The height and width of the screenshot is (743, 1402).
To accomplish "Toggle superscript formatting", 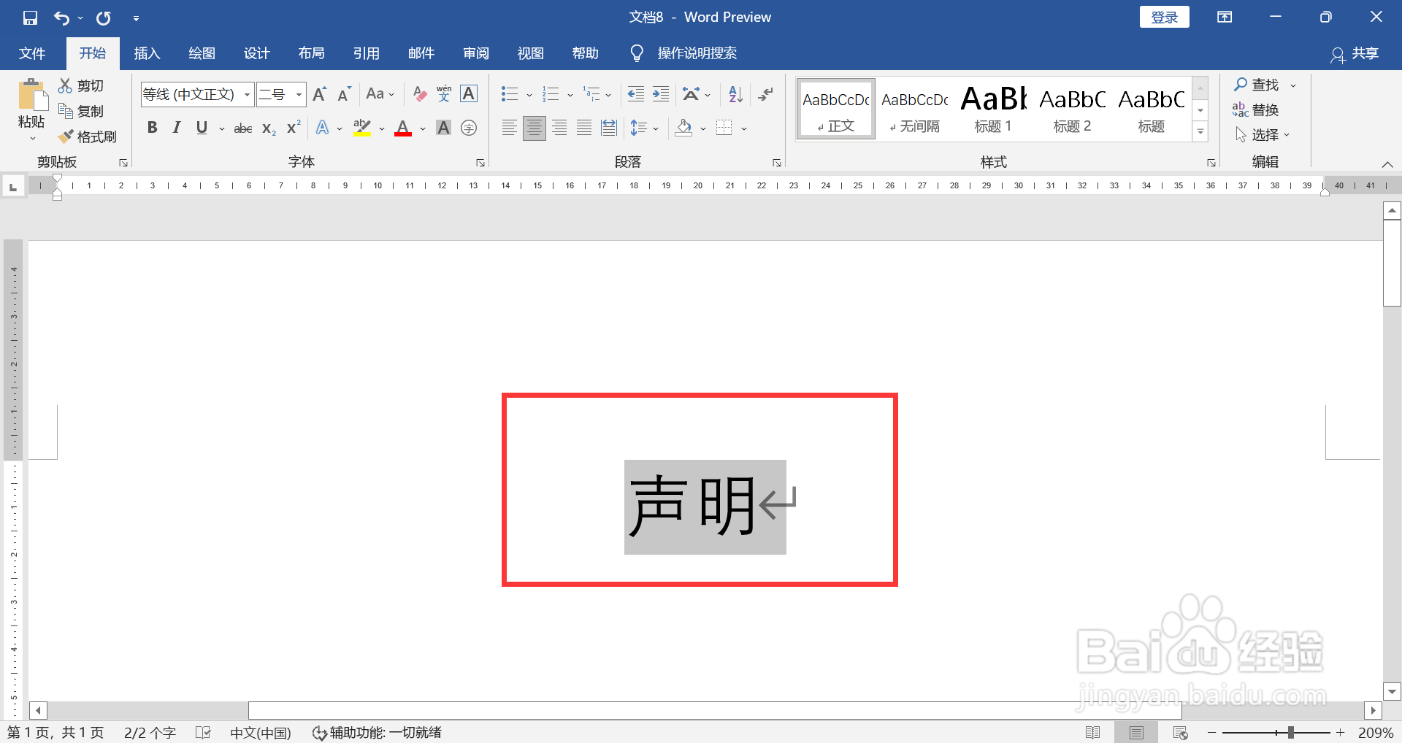I will 294,128.
